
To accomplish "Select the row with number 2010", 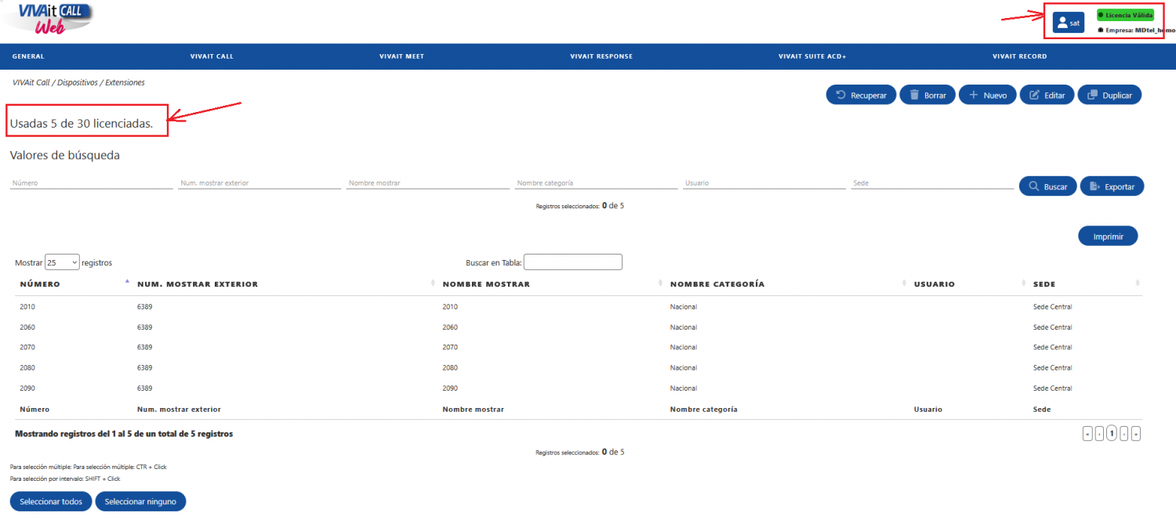I will (x=579, y=306).
